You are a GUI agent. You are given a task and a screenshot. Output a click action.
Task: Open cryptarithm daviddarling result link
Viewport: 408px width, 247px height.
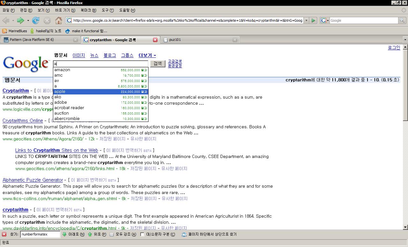[x=15, y=210]
